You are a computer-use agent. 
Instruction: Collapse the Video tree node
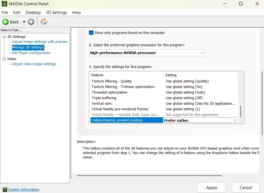[4, 59]
